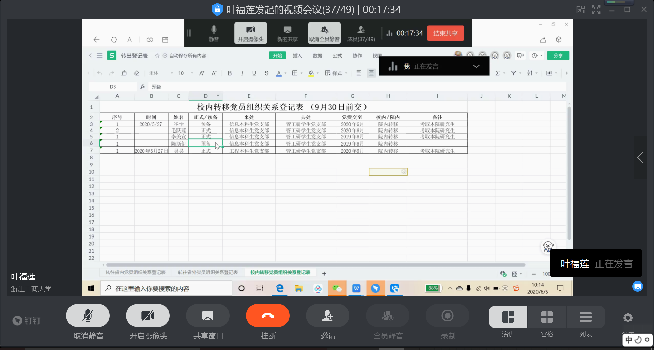This screenshot has height=350, width=654.
Task: Switch to grid view layout
Action: point(547,317)
